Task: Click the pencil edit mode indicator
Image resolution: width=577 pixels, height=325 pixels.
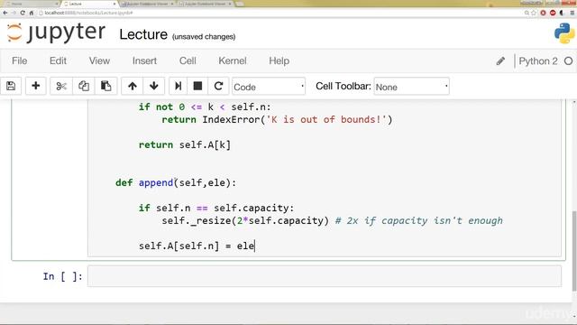Action: [x=500, y=61]
